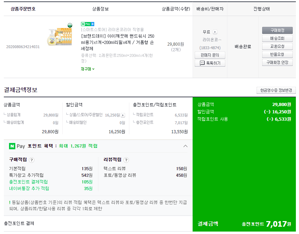Click 현금영수증 정보변경 button
This screenshot has height=234, width=299.
pyautogui.click(x=276, y=90)
